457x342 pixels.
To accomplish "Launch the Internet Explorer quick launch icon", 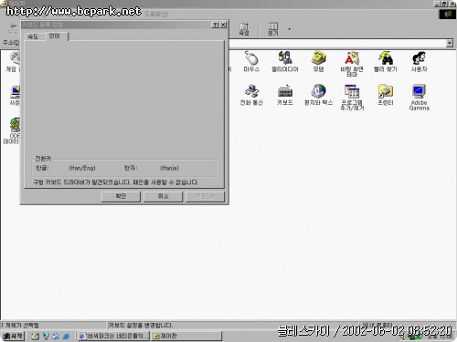I will click(66, 337).
